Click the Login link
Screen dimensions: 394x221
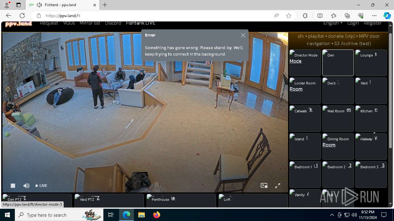tap(353, 23)
